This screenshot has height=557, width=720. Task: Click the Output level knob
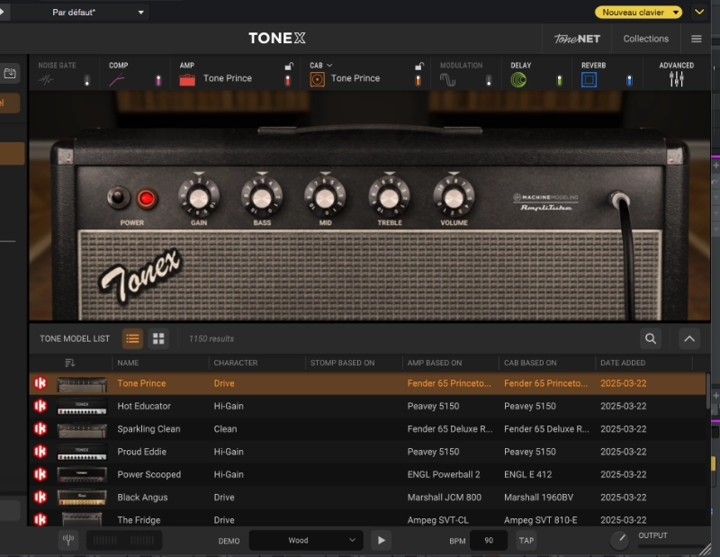click(619, 540)
